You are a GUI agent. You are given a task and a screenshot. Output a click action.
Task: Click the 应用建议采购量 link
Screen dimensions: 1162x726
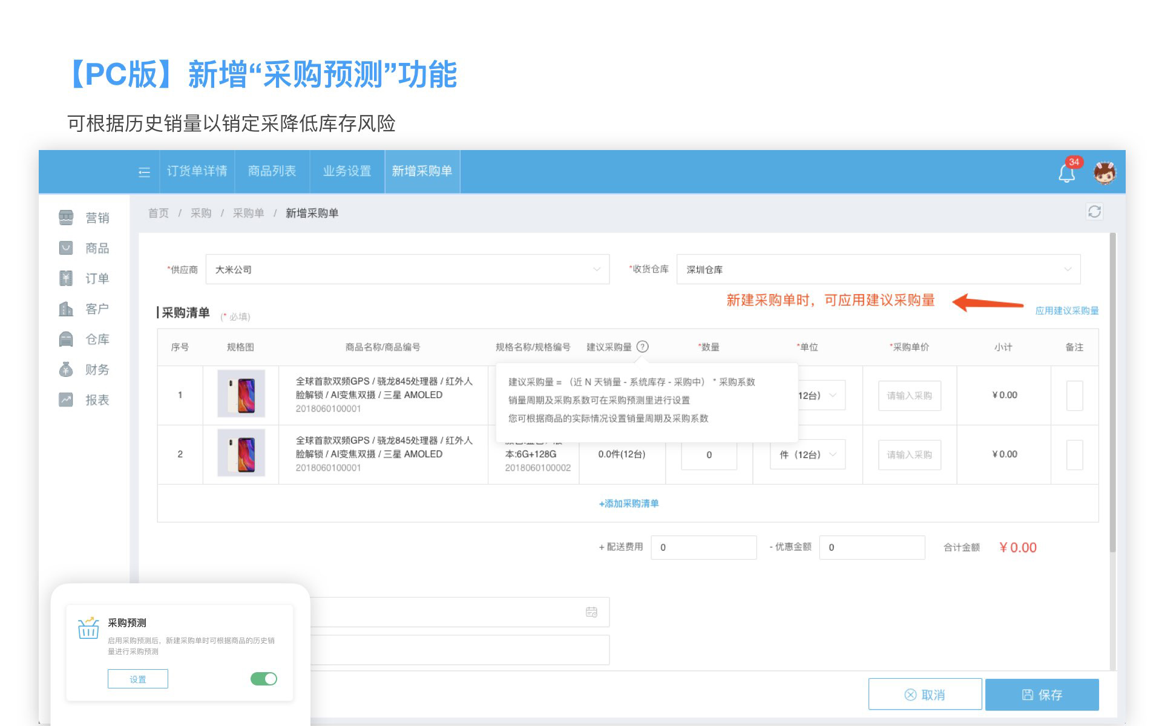1066,310
